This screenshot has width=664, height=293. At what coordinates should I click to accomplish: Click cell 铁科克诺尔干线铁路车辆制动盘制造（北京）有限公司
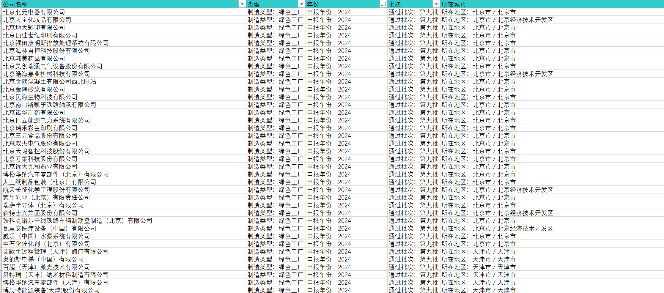pos(124,221)
